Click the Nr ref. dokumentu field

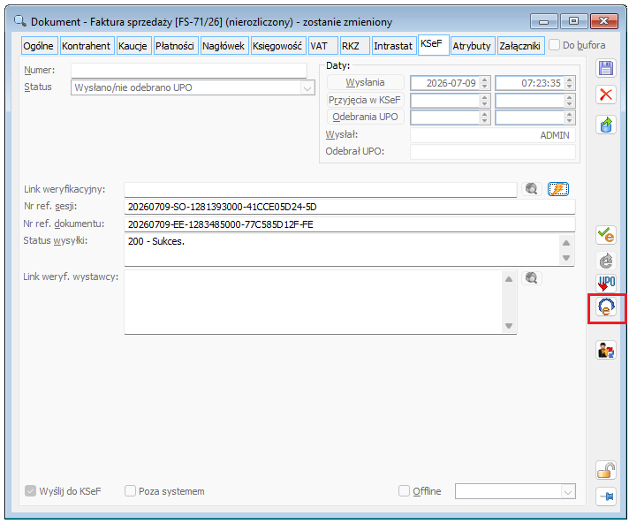tap(350, 224)
